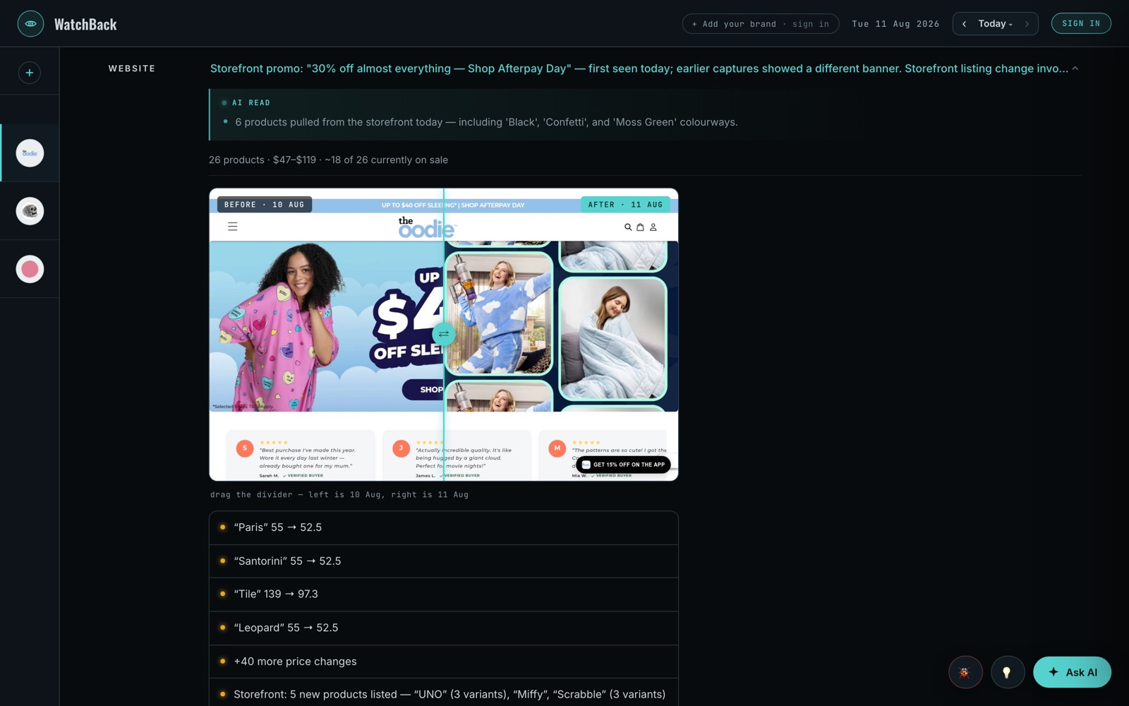Expand +40 more price changes

(x=444, y=662)
